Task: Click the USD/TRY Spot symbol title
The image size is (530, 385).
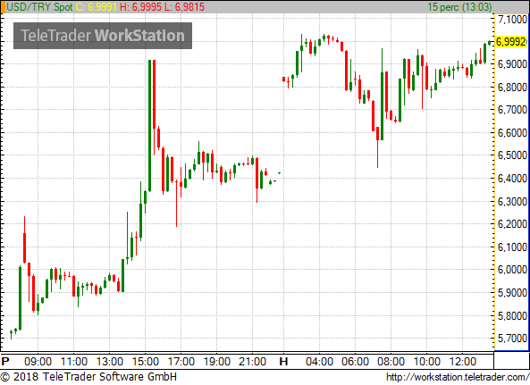Action: point(39,7)
